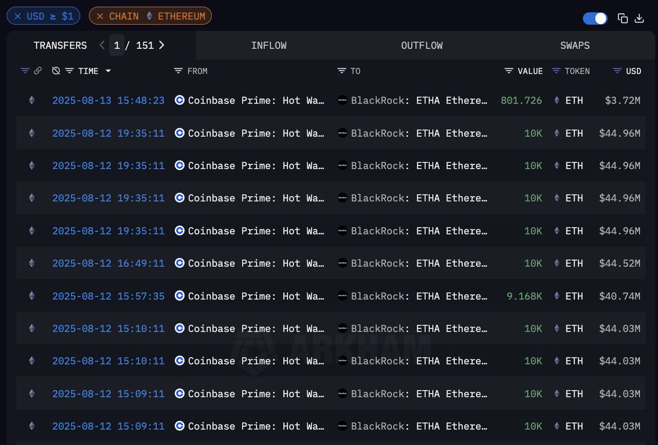The width and height of the screenshot is (658, 445).
Task: Open Coinbase Prime sender in $44.52M row
Action: [257, 263]
